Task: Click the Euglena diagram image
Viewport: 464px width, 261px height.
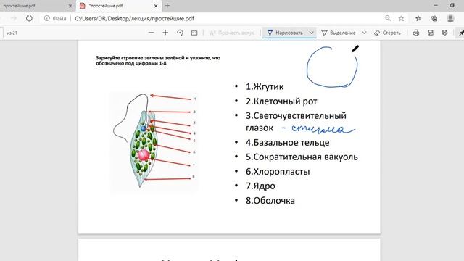Action: click(154, 141)
